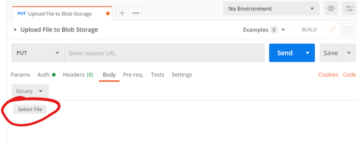Screen dimensions: 358x145
Task: Open the PUT method dropdown
Action: [x=38, y=53]
